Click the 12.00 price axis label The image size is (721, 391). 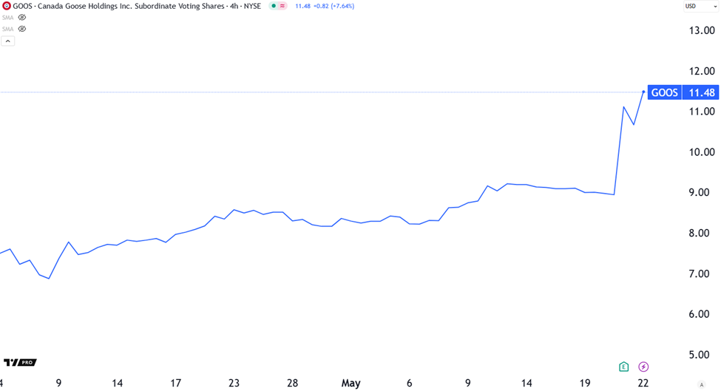tap(702, 71)
